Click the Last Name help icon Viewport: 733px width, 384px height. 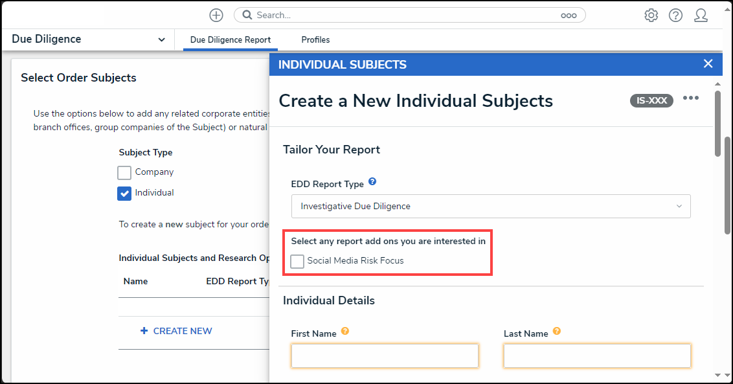pyautogui.click(x=556, y=331)
